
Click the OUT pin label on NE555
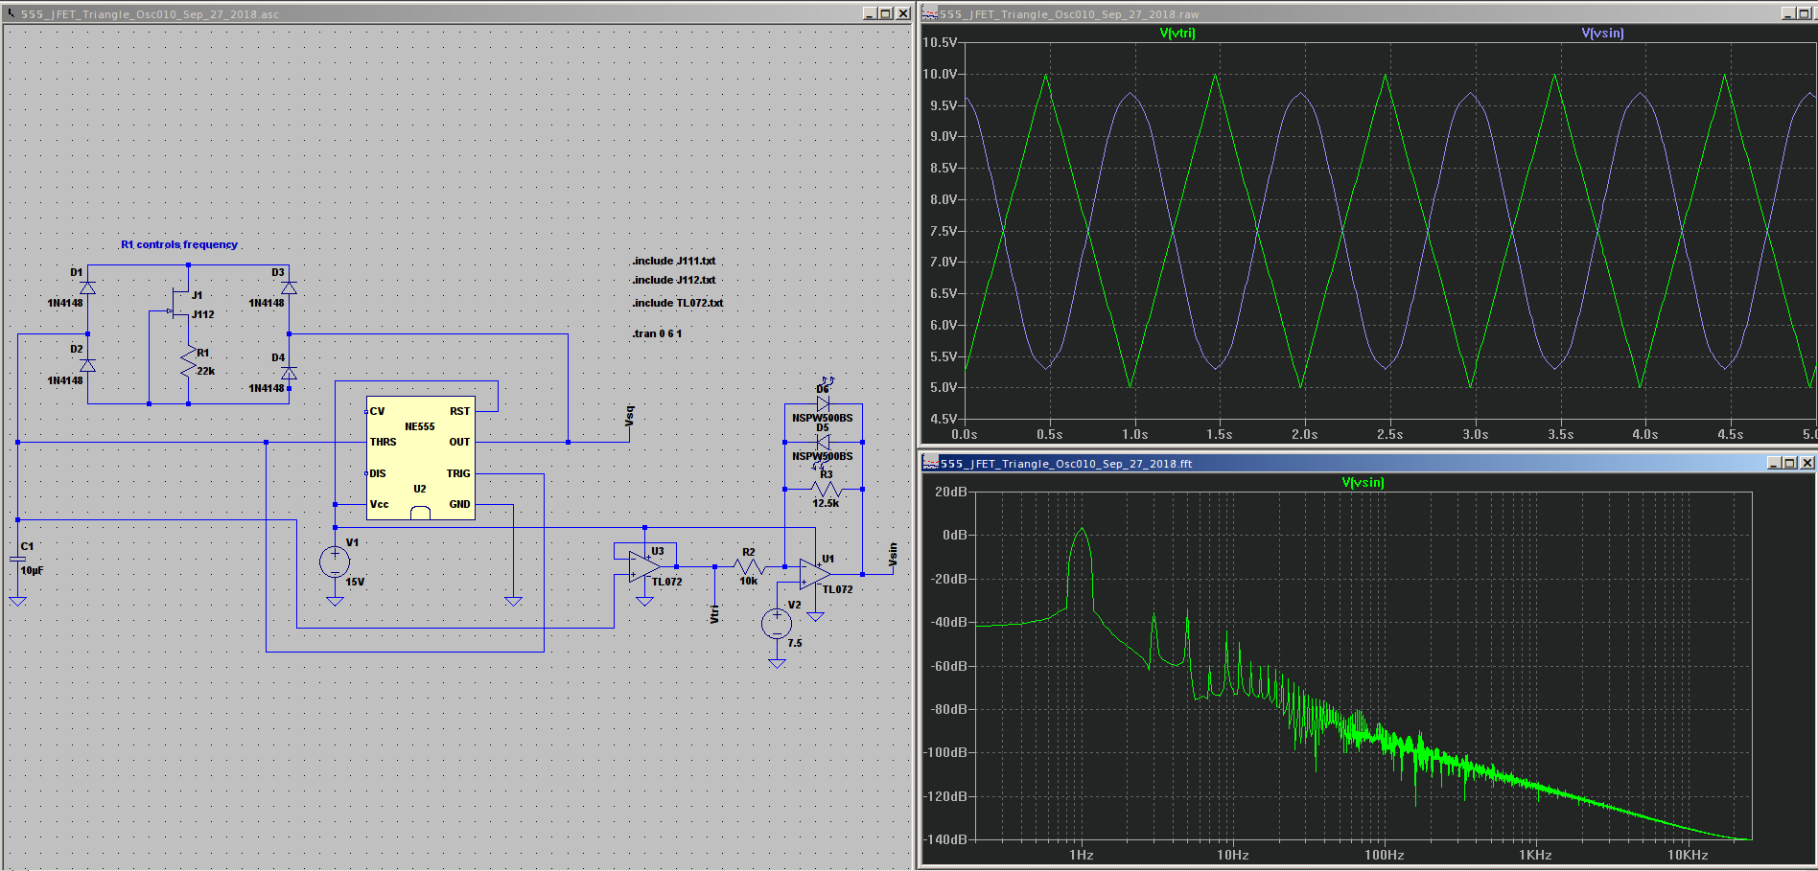(x=459, y=442)
